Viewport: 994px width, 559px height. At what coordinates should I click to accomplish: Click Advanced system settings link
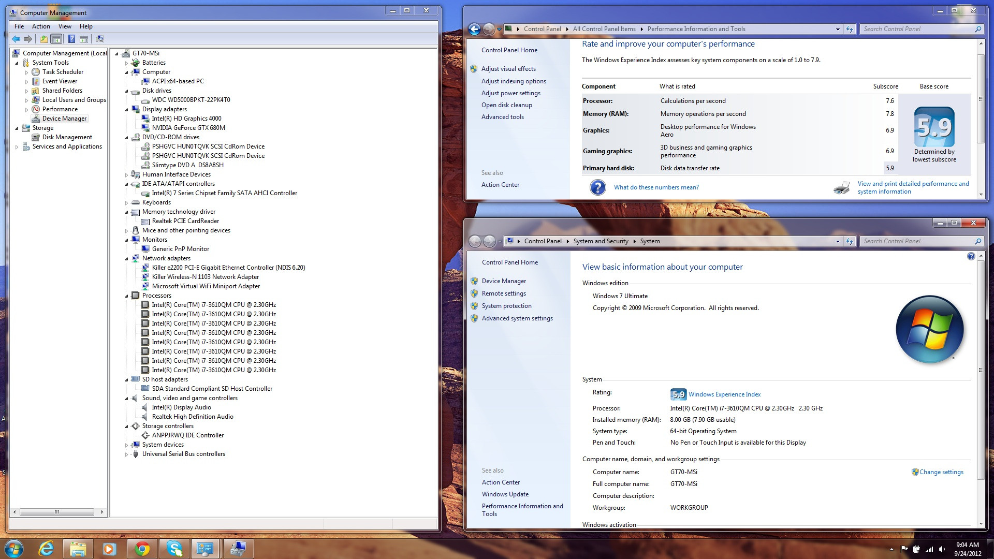click(x=517, y=318)
